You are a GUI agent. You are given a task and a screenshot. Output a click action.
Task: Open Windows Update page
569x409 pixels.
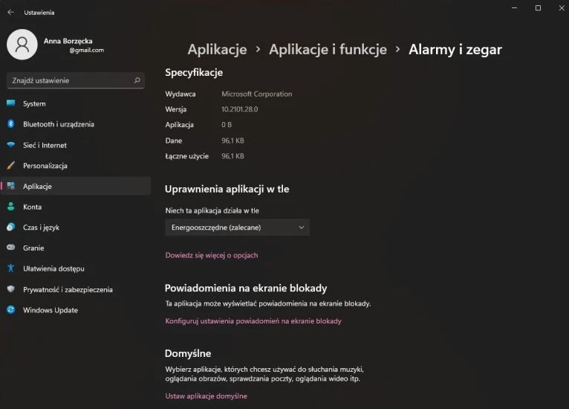[x=76, y=310]
